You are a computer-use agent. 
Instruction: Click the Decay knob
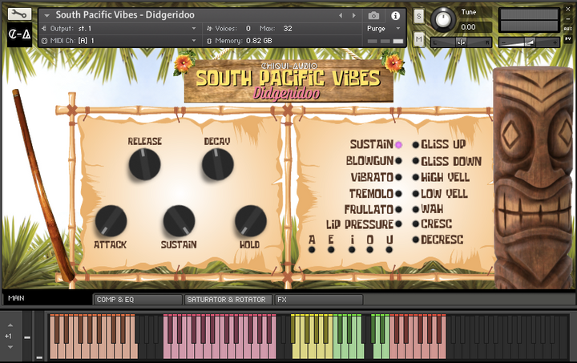coord(217,164)
